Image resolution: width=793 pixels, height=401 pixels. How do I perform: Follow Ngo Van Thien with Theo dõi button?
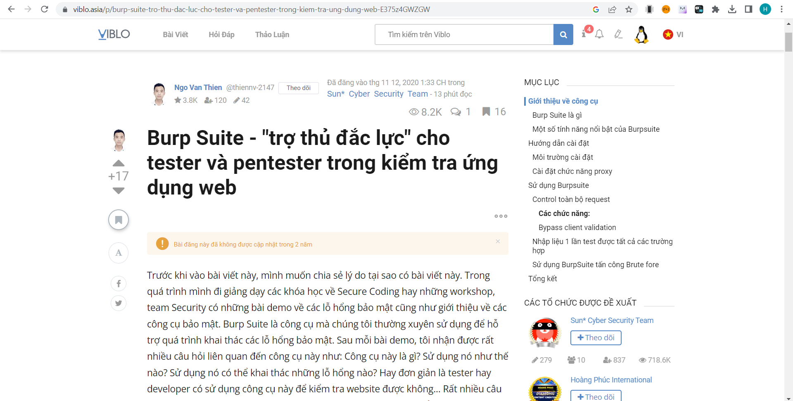(x=299, y=88)
